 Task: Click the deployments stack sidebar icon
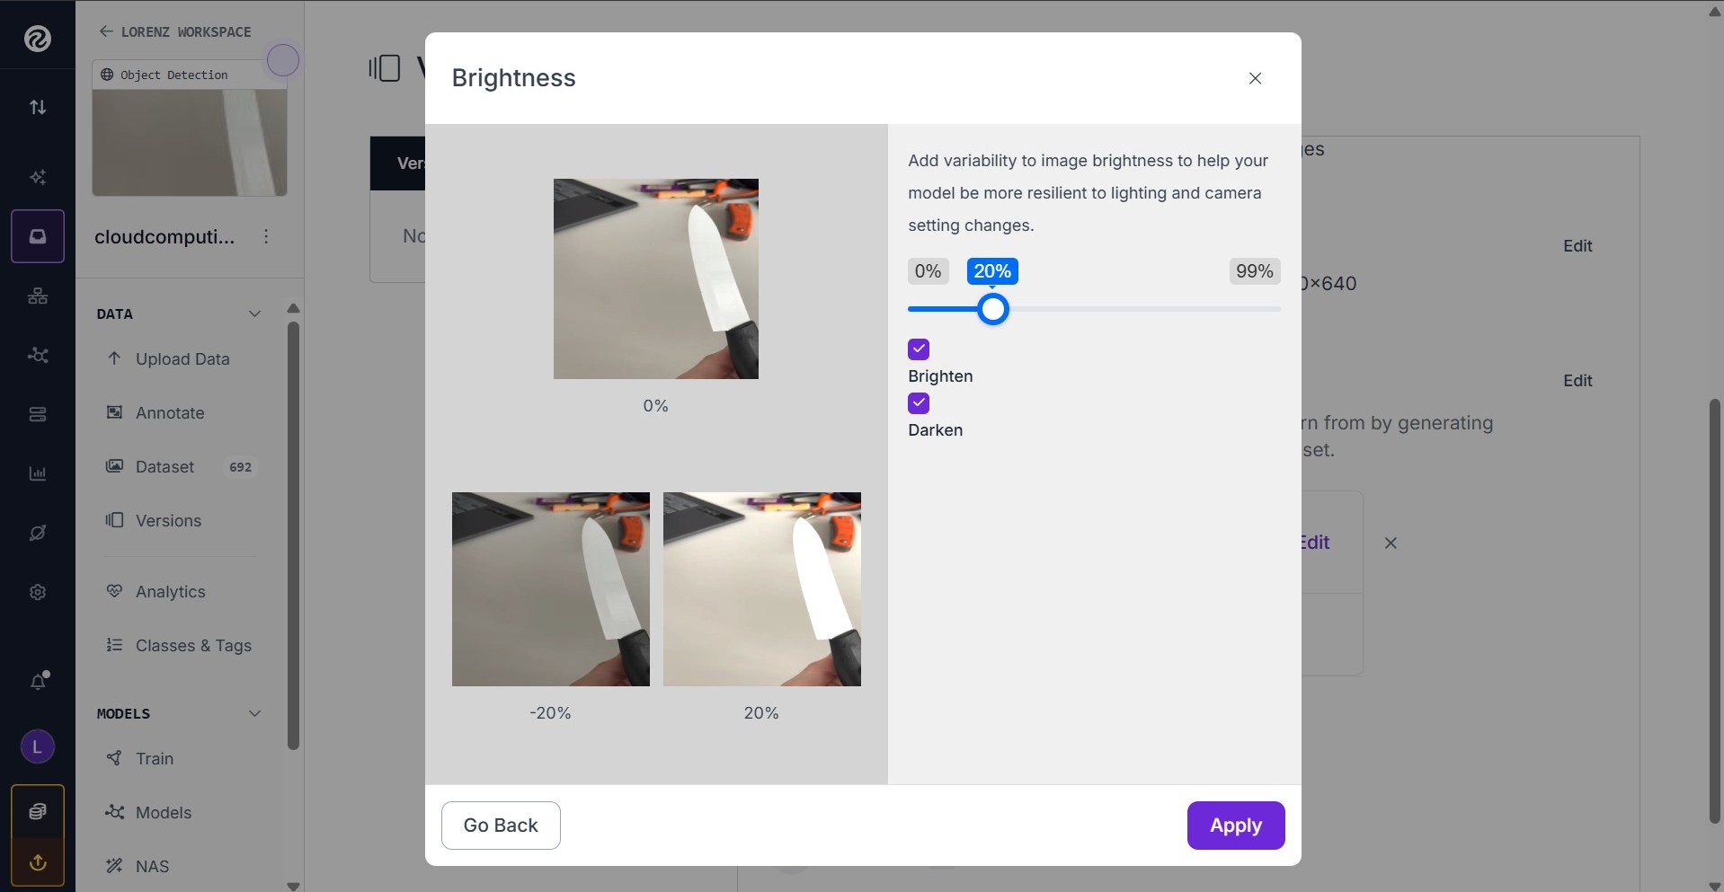[38, 414]
